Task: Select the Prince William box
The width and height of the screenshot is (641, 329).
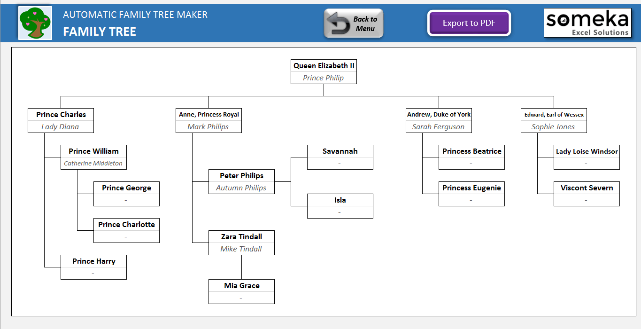Action: (93, 157)
